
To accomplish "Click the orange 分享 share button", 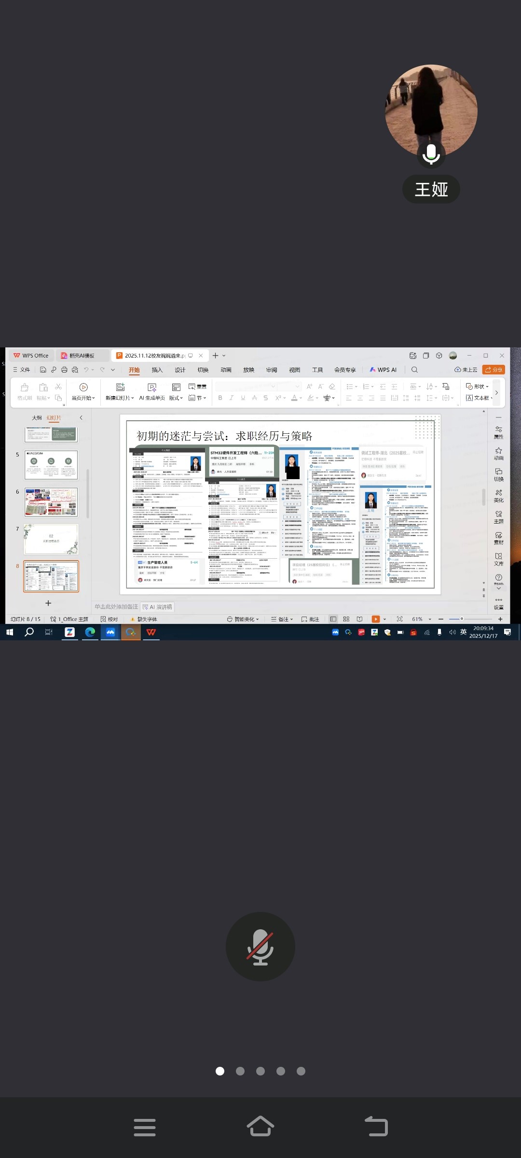I will (x=494, y=370).
